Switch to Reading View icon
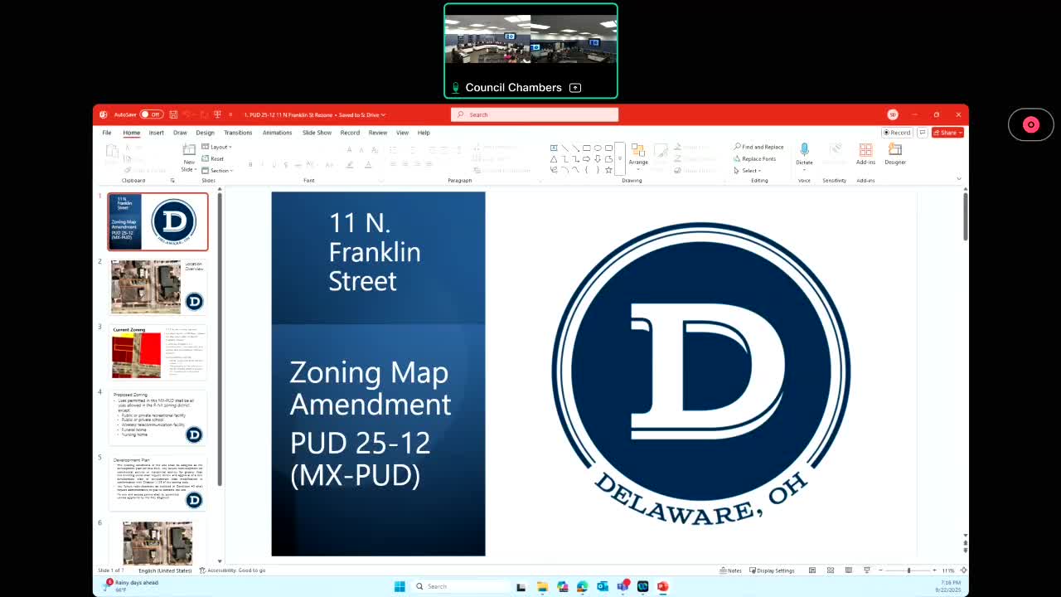Image resolution: width=1061 pixels, height=597 pixels. [x=849, y=570]
